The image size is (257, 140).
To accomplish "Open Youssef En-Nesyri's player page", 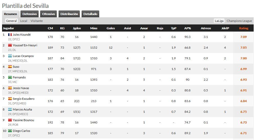I will [x=25, y=45].
